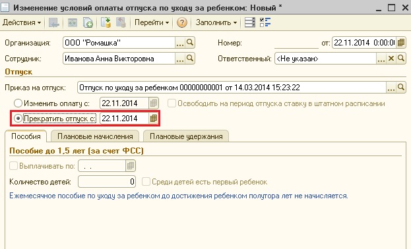Image resolution: width=411 pixels, height=249 pixels.
Task: Click the Сотрудник input field
Action: point(119,59)
